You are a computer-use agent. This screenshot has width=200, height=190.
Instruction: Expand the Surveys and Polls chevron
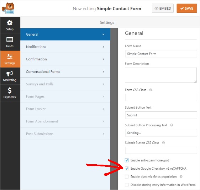pos(103,84)
